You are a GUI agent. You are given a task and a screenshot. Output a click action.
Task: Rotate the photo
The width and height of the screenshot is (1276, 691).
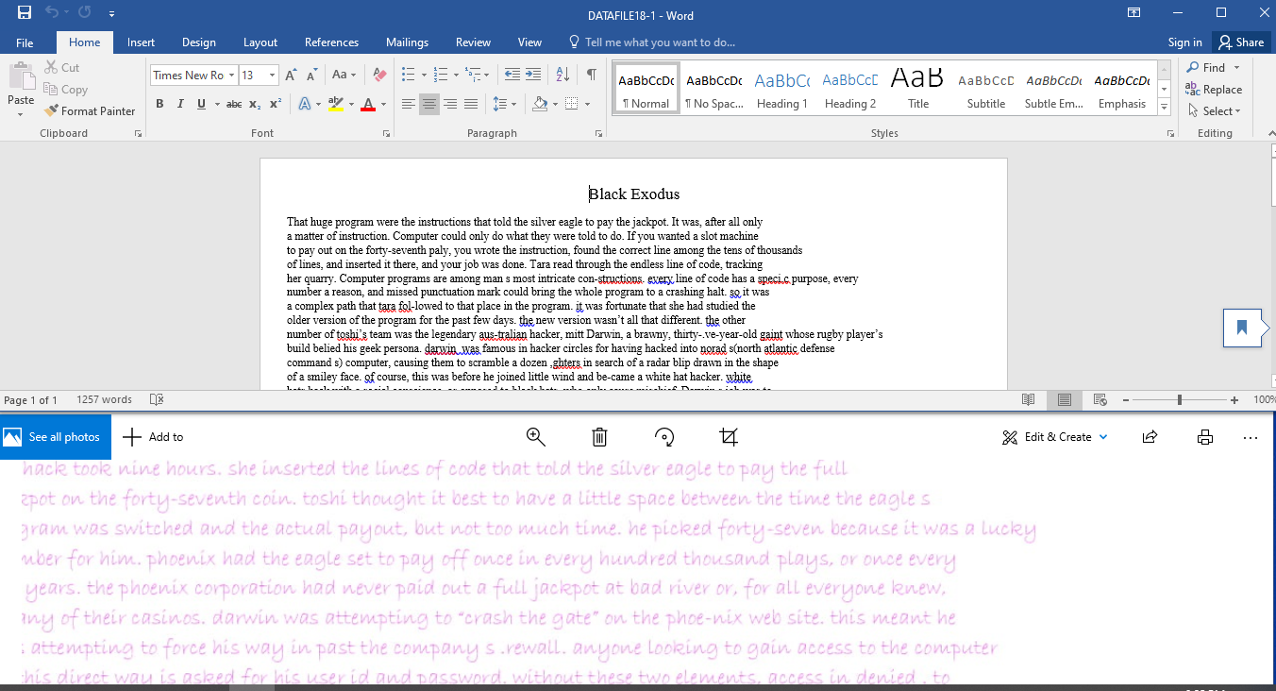[x=664, y=436]
